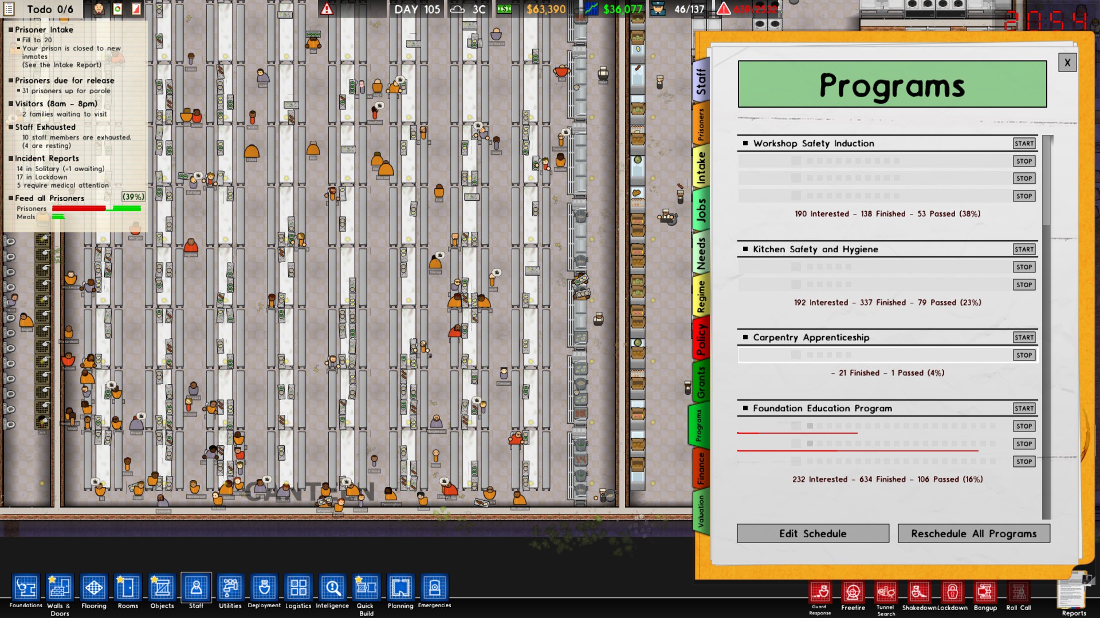This screenshot has height=618, width=1100.
Task: Switch to the Valuation report tab
Action: click(701, 511)
